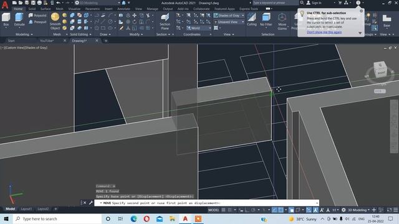Viewport: 399px width, 224px height.
Task: Activate the Presspull tool
Action: [37, 22]
